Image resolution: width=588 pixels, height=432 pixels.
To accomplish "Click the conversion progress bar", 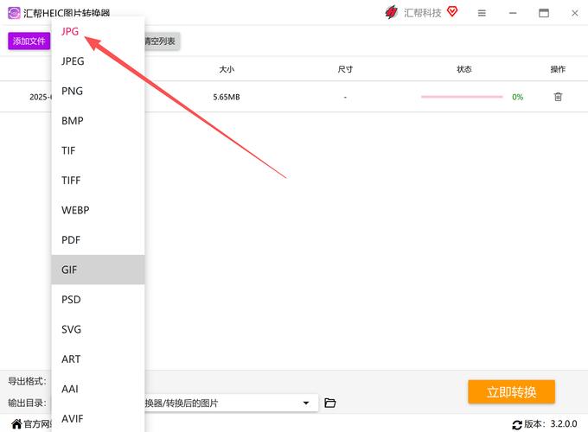I will [x=462, y=97].
